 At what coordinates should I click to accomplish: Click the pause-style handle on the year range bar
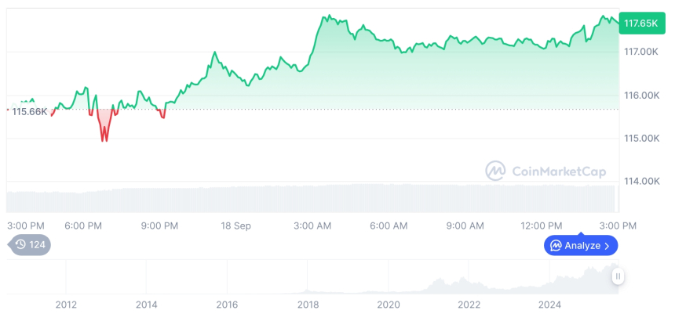click(618, 276)
